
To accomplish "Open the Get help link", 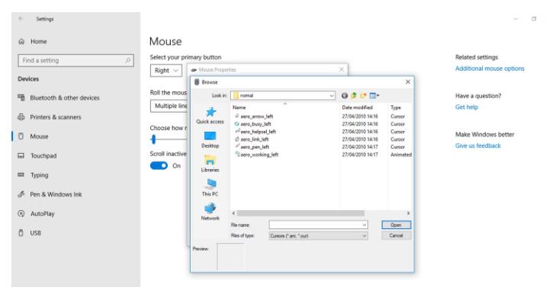I will click(x=467, y=107).
